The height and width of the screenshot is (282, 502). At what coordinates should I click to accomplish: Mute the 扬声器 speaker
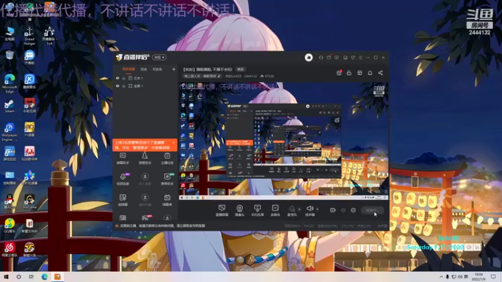309,211
